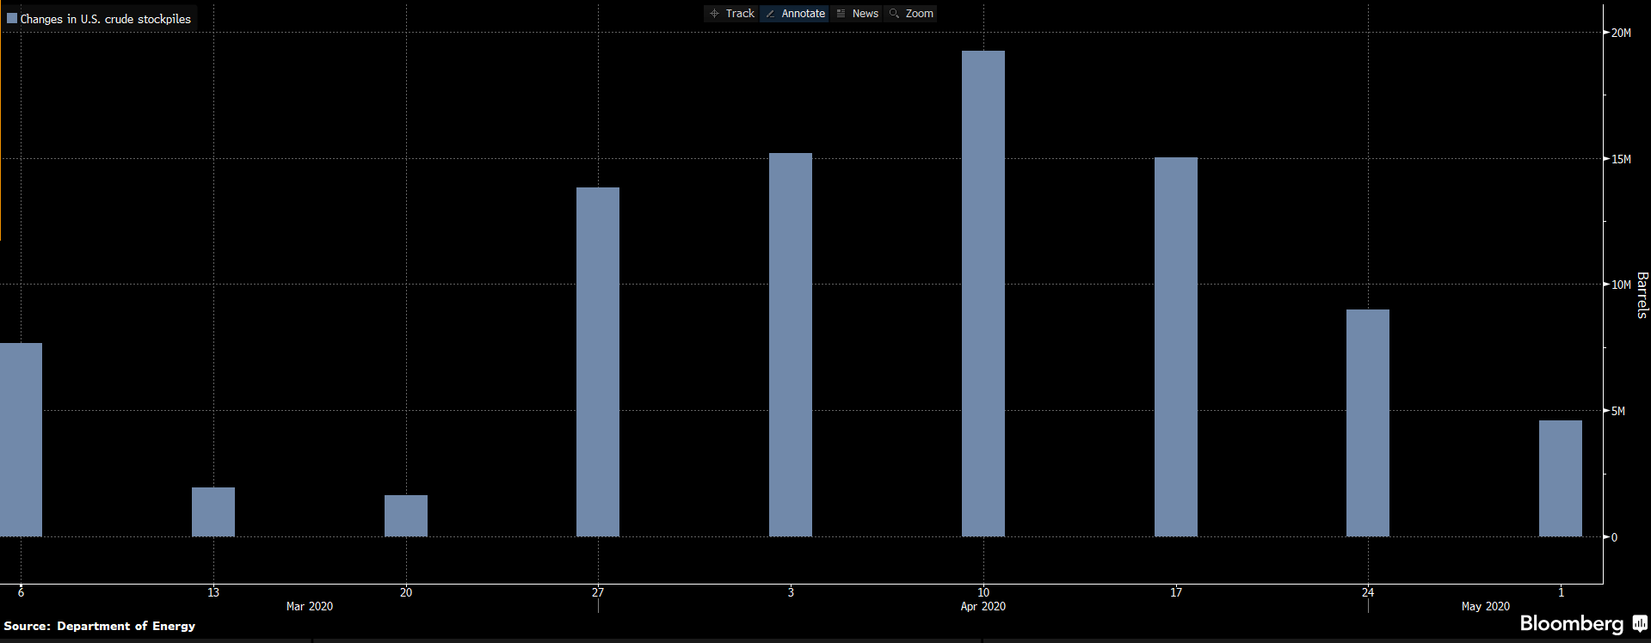Click the Annotate pencil icon

(x=771, y=14)
